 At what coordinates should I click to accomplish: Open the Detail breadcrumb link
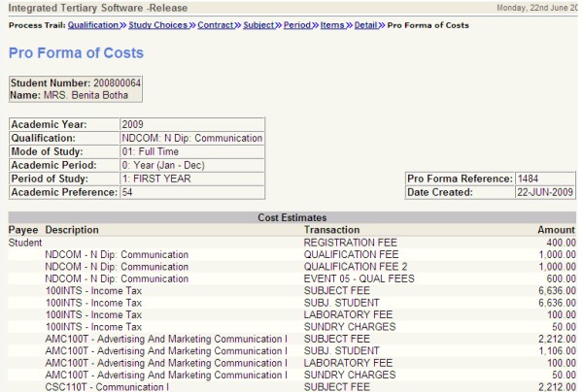[x=366, y=25]
